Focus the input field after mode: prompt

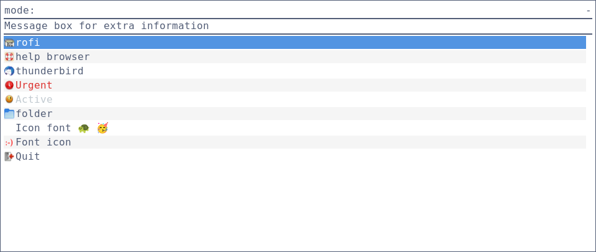click(x=309, y=11)
